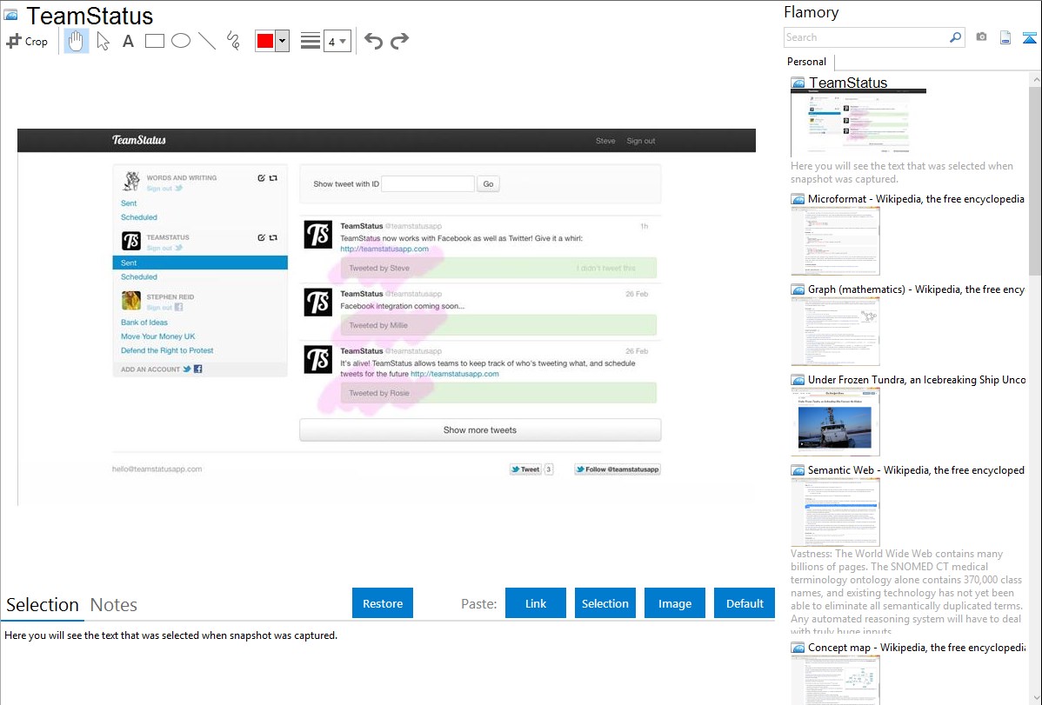Viewport: 1042px width, 705px height.
Task: Click the TeamStatus logo in header
Action: (x=139, y=140)
